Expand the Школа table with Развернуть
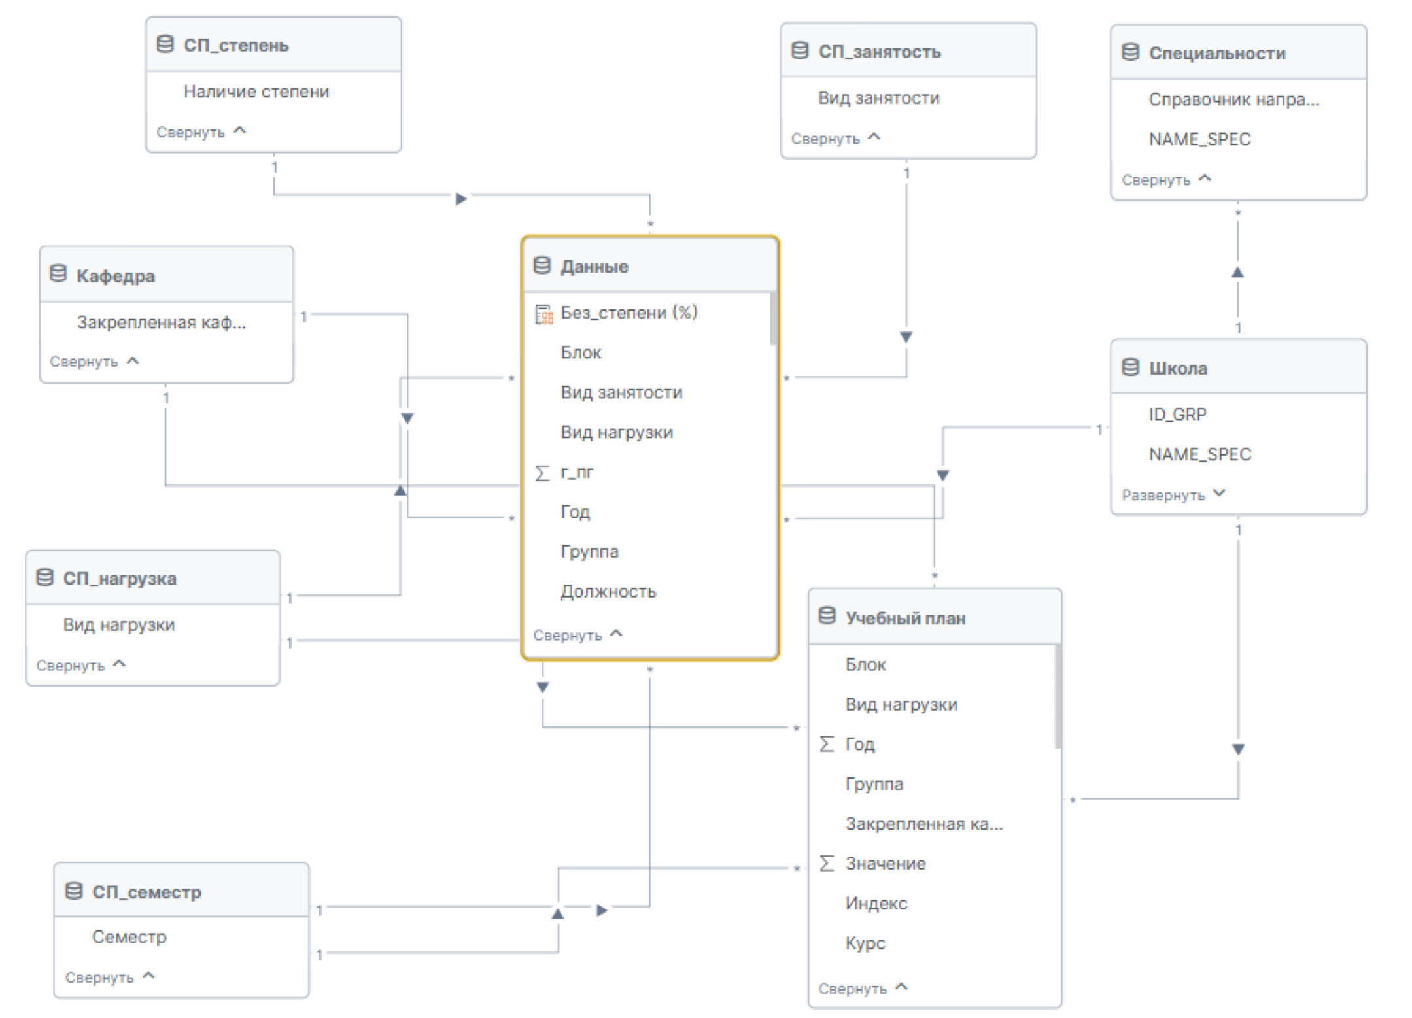The width and height of the screenshot is (1412, 1018). pyautogui.click(x=1173, y=494)
